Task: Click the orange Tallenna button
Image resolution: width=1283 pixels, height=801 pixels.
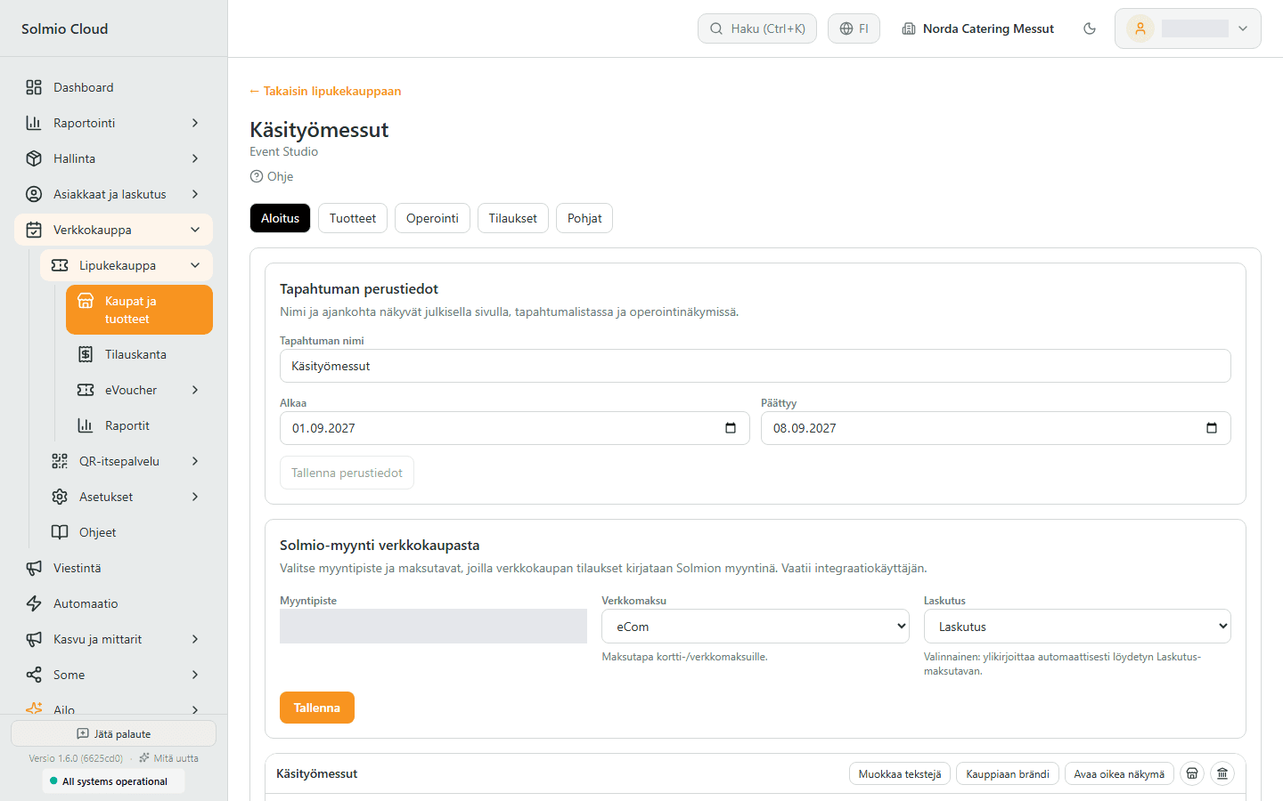Action: click(x=317, y=708)
